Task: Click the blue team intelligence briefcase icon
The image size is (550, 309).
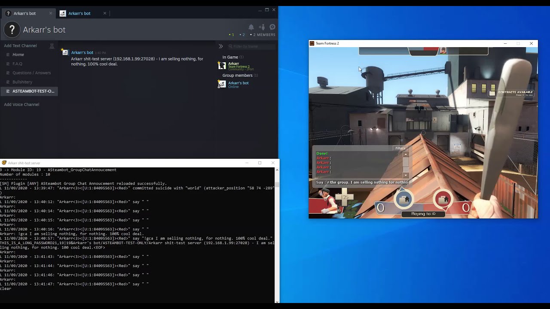Action: 404,199
